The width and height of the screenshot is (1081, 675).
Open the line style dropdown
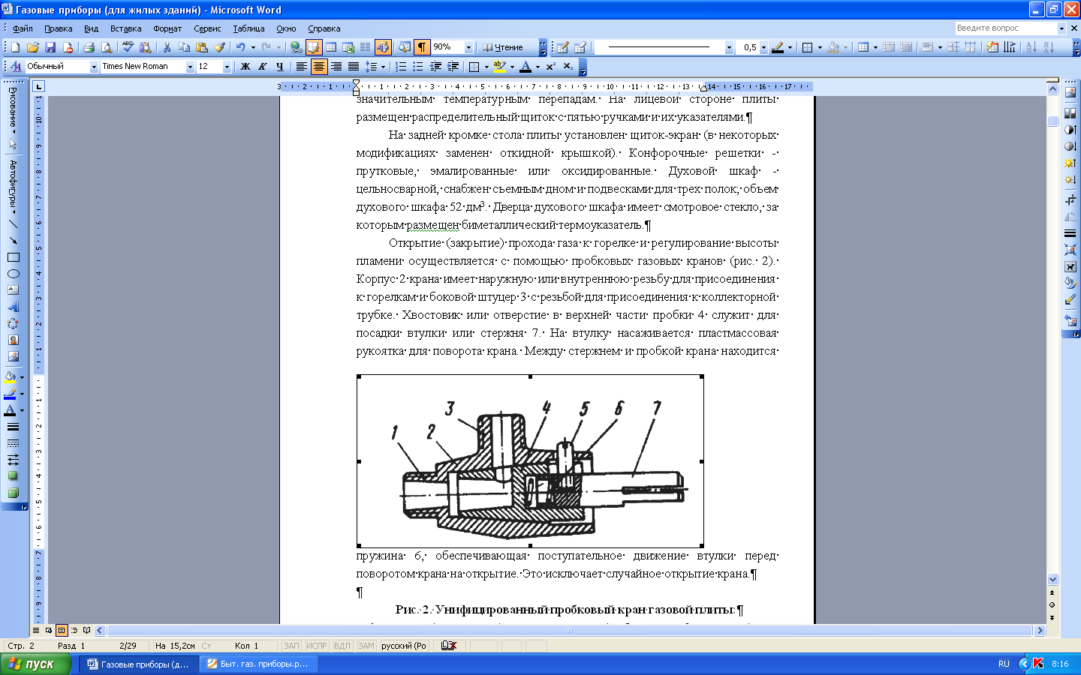click(x=728, y=47)
